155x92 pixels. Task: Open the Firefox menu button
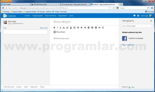click(6, 1)
